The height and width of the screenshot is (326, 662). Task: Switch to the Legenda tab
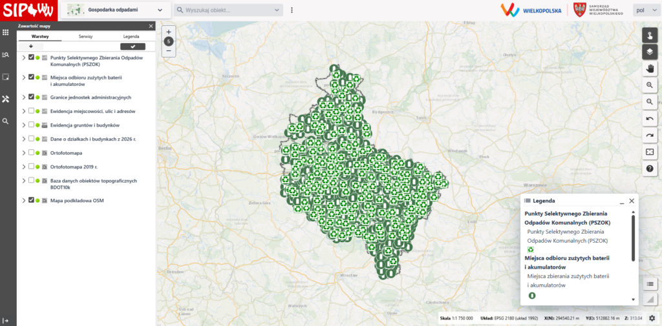pyautogui.click(x=131, y=37)
